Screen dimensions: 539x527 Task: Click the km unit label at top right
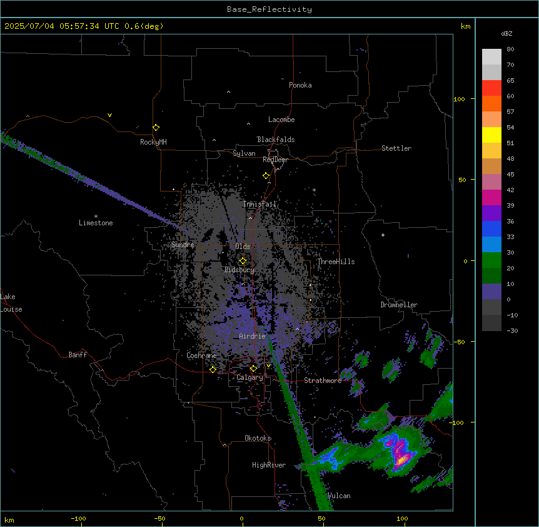(465, 26)
